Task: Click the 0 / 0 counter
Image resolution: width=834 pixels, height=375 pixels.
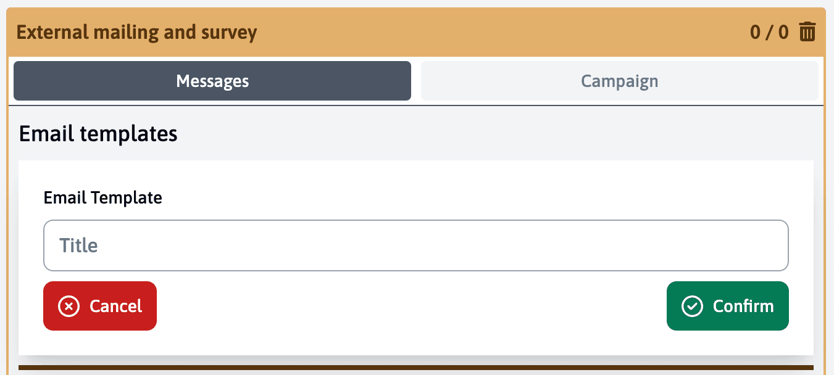Action: coord(769,32)
